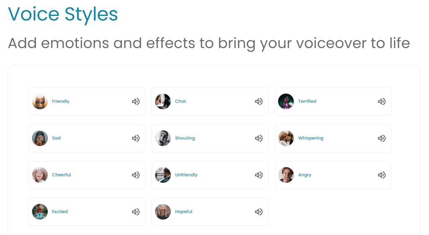Image resolution: width=429 pixels, height=235 pixels.
Task: Select the Hopeful voice style label
Action: click(183, 212)
